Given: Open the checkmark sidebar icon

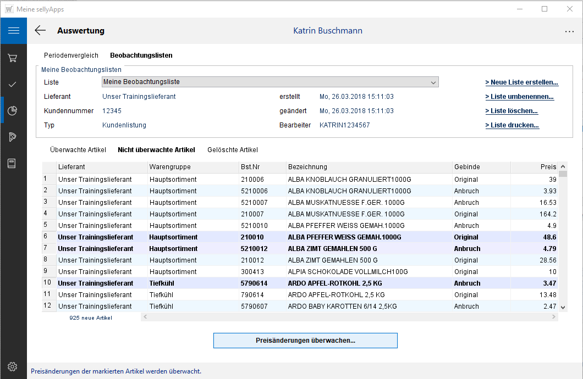Looking at the screenshot, I should 13,84.
